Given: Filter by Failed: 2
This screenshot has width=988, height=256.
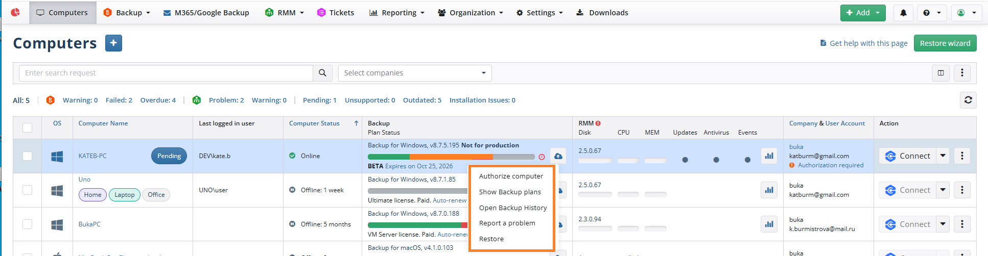Looking at the screenshot, I should (x=119, y=100).
